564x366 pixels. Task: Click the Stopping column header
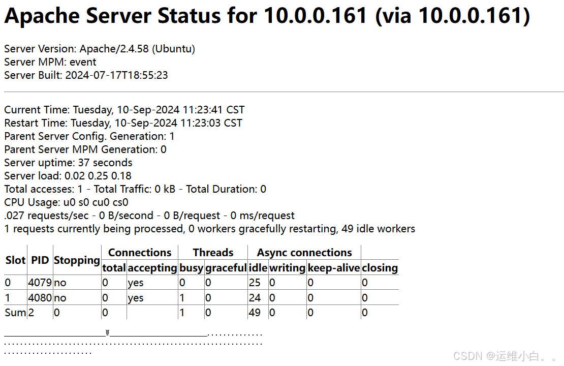click(77, 260)
